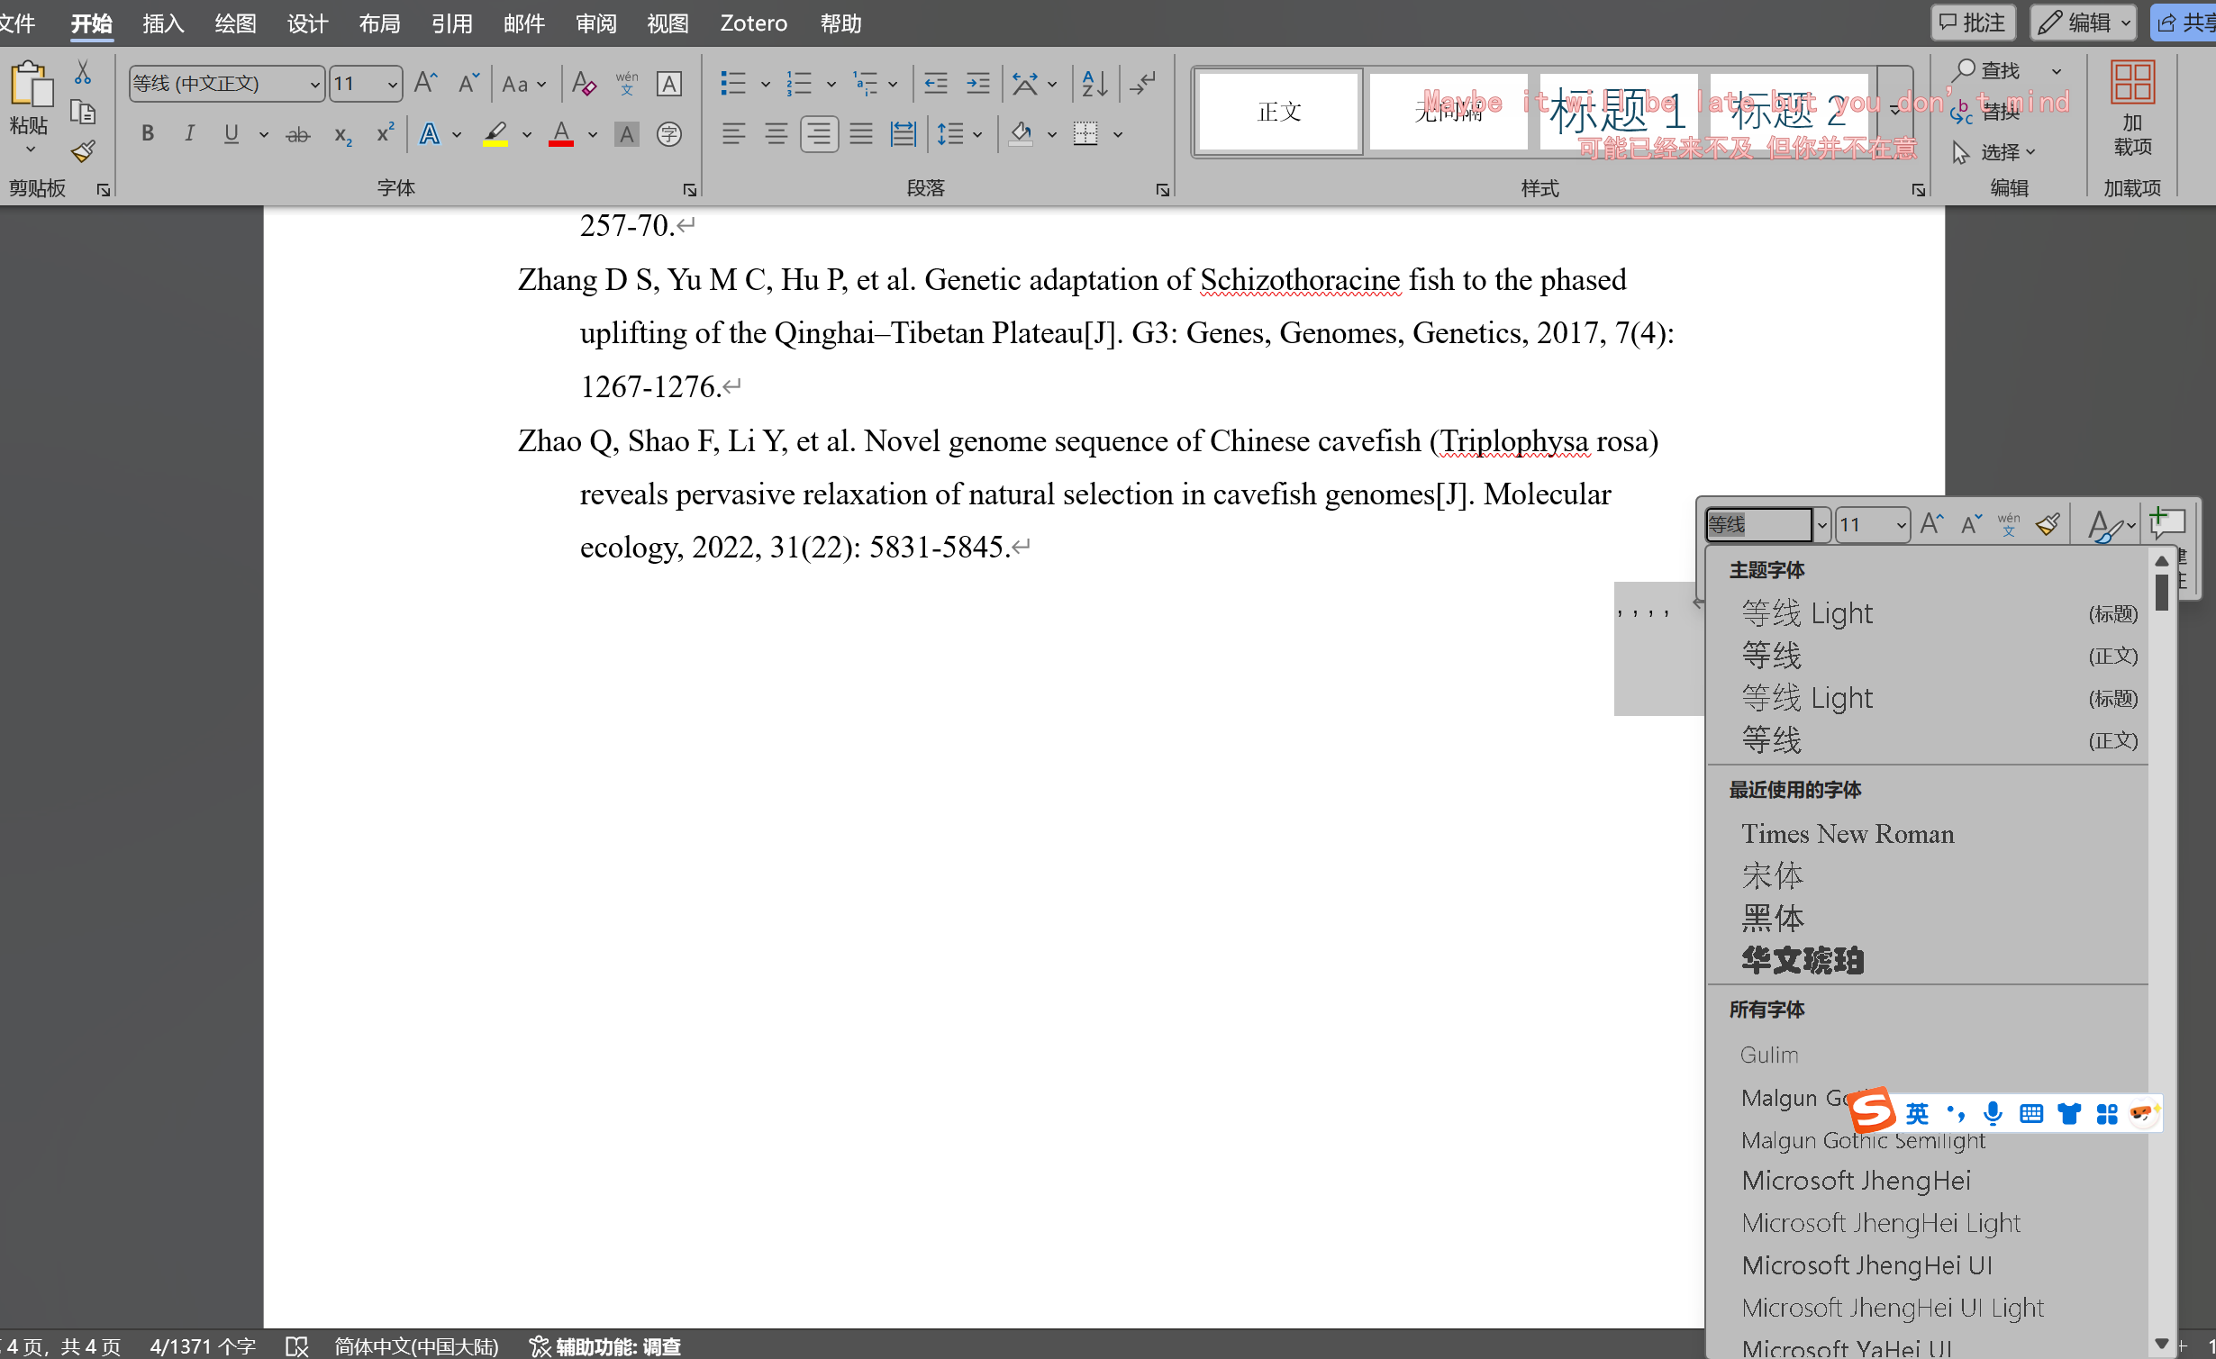
Task: Click the Strikethrough icon
Action: coord(297,135)
